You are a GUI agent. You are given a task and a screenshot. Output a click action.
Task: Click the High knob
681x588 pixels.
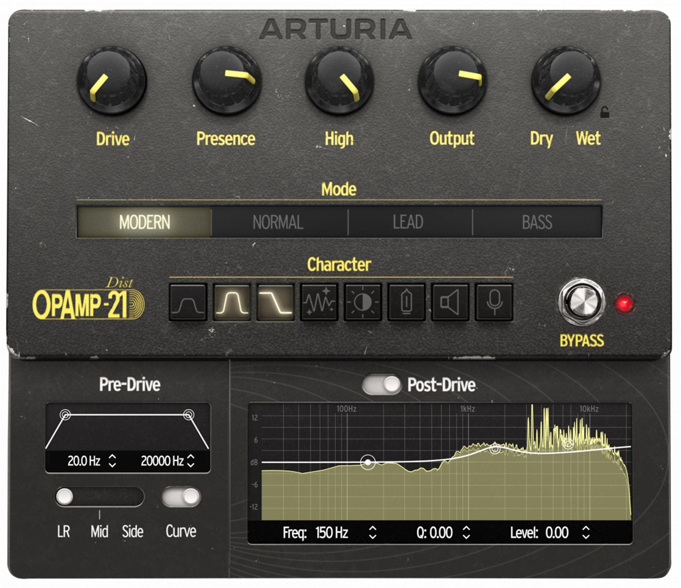pos(339,81)
